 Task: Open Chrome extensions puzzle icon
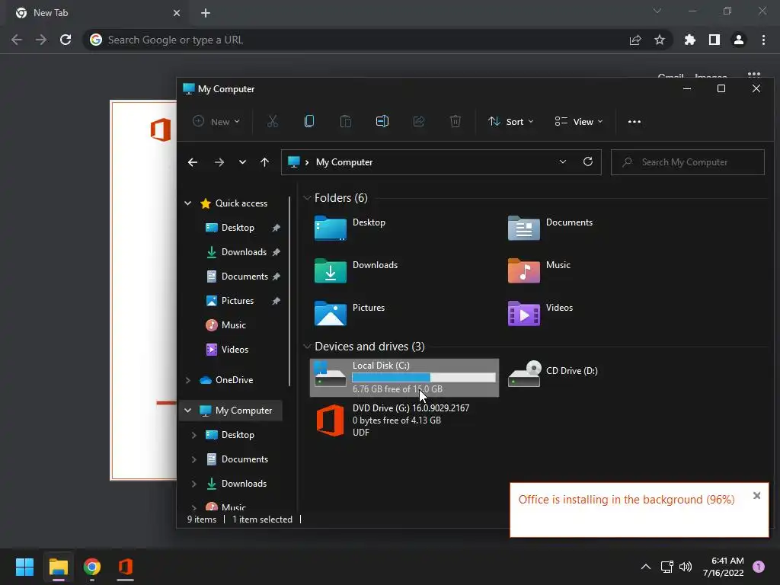(x=689, y=40)
